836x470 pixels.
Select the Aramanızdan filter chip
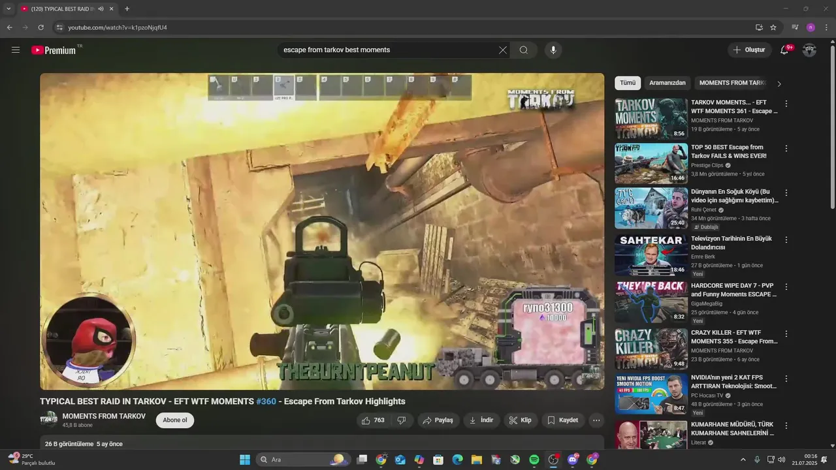click(x=667, y=83)
